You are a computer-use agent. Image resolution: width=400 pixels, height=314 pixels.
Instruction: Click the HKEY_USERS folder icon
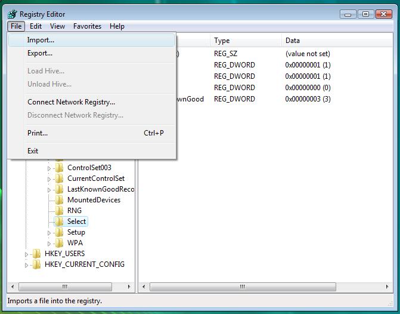tap(37, 254)
